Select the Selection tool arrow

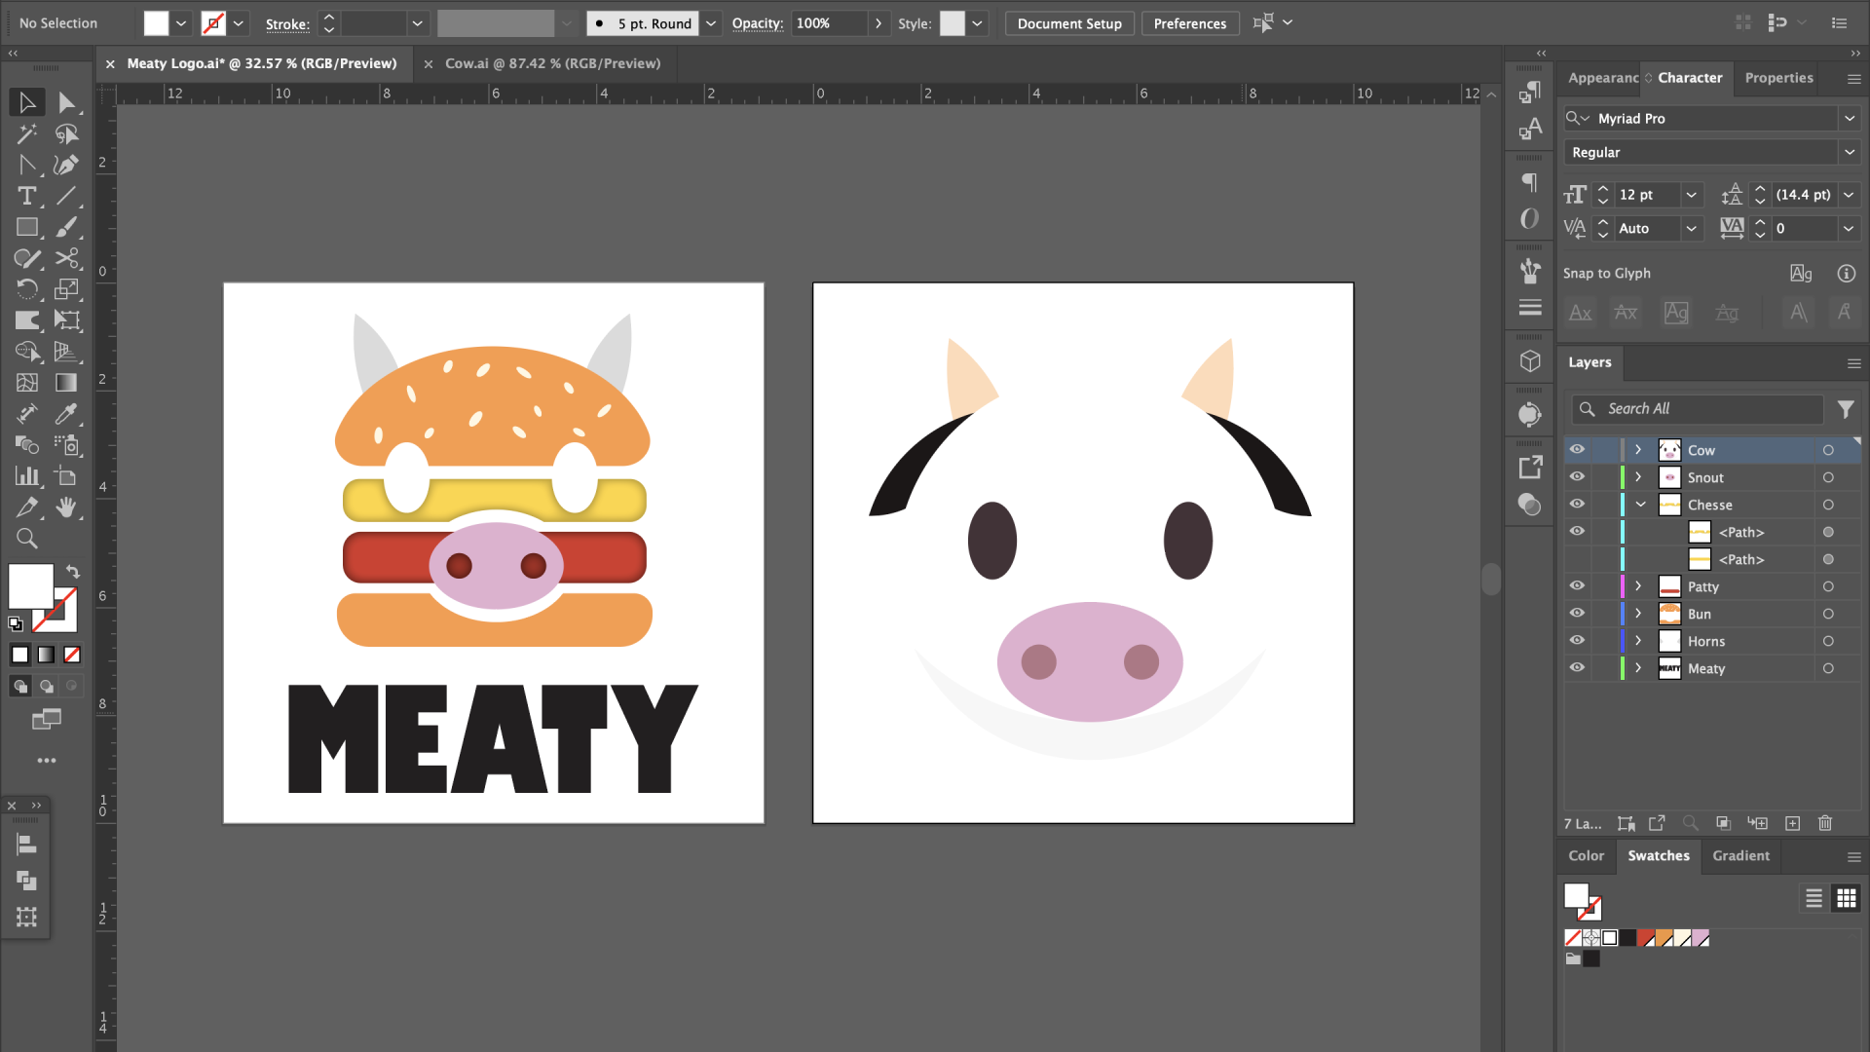click(27, 102)
